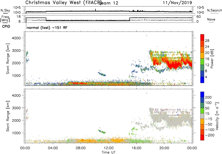Click the 1000 tick in the velocity panel
This screenshot has width=222, height=154.
(x=16, y=133)
